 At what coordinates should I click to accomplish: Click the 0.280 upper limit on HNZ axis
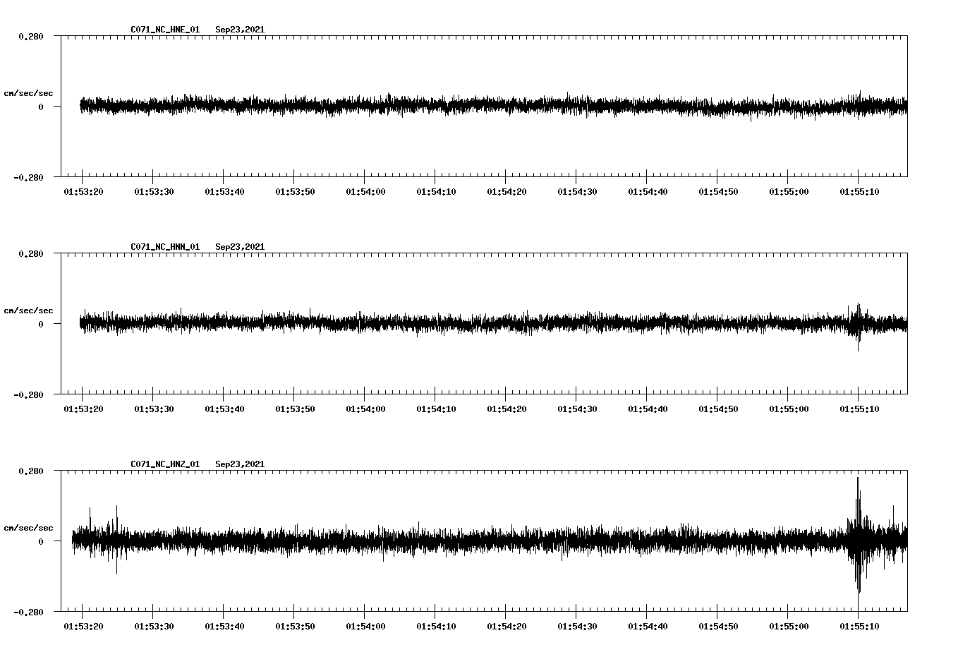[x=30, y=471]
